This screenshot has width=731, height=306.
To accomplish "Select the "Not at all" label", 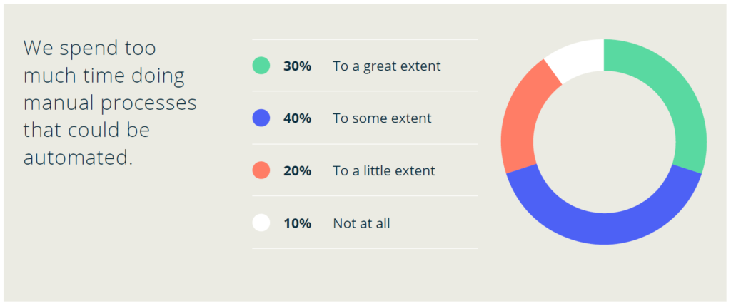I will click(x=361, y=224).
